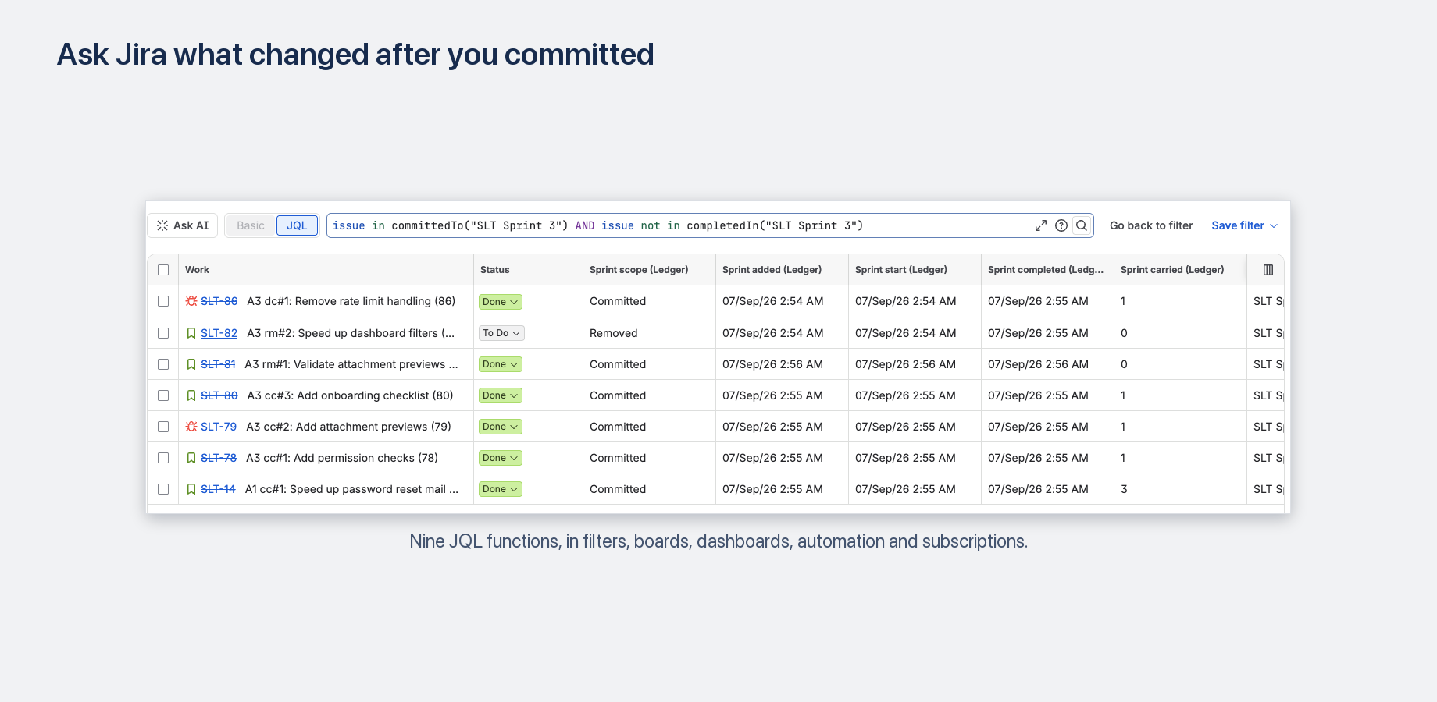The width and height of the screenshot is (1437, 702).
Task: Tick the select-all checkbox in the header
Action: pyautogui.click(x=163, y=270)
